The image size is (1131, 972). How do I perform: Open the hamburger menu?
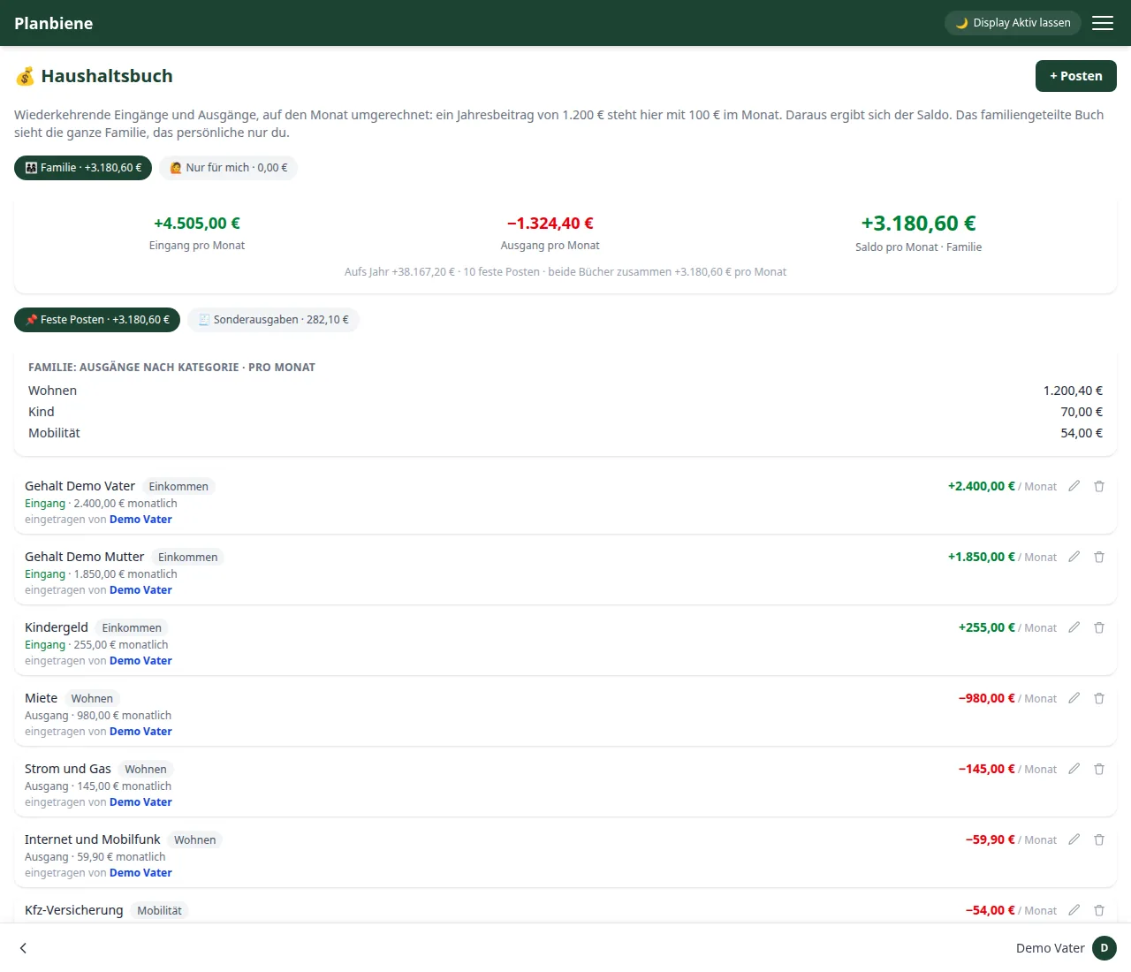[1103, 23]
